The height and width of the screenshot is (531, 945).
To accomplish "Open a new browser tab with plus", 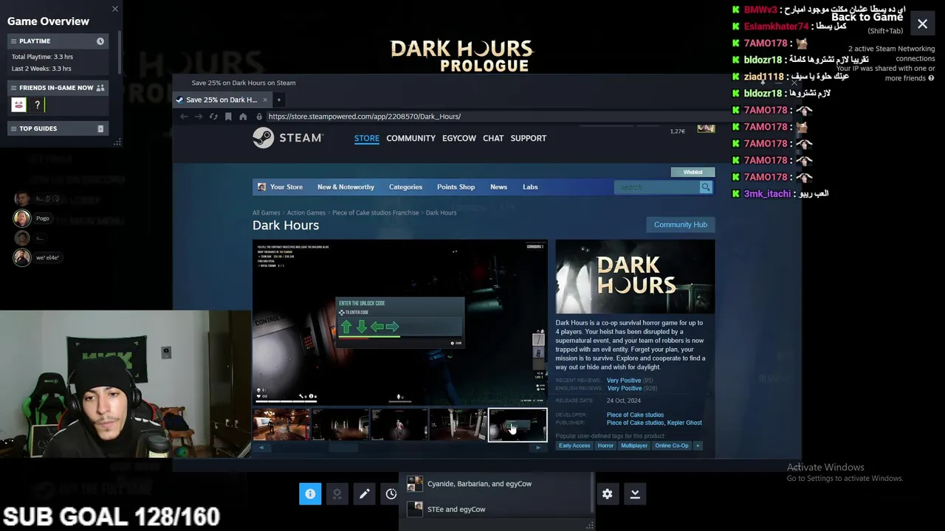I will coord(279,100).
